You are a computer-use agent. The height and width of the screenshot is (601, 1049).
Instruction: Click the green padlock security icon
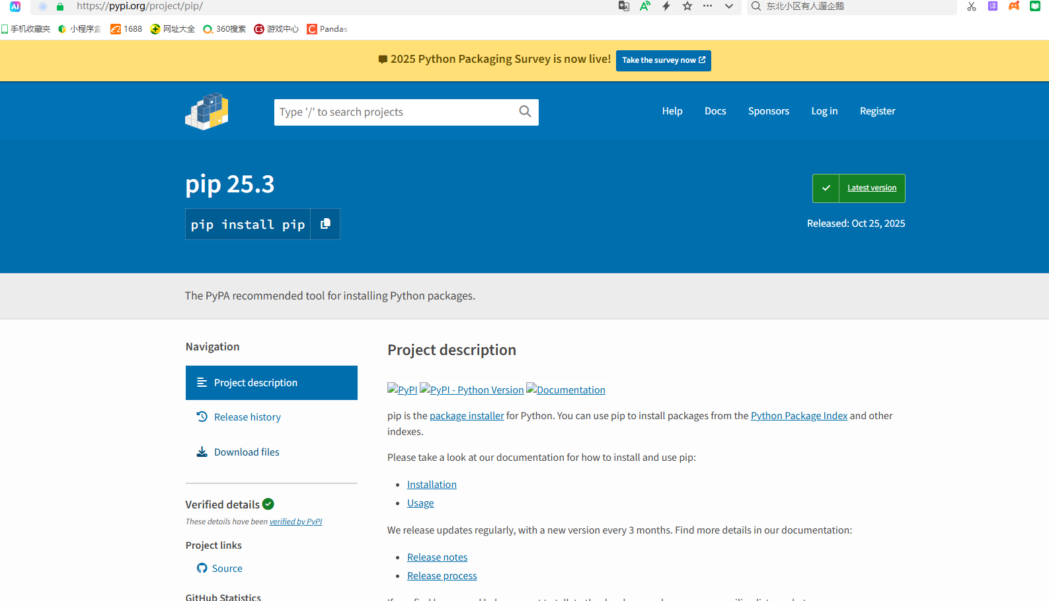60,7
